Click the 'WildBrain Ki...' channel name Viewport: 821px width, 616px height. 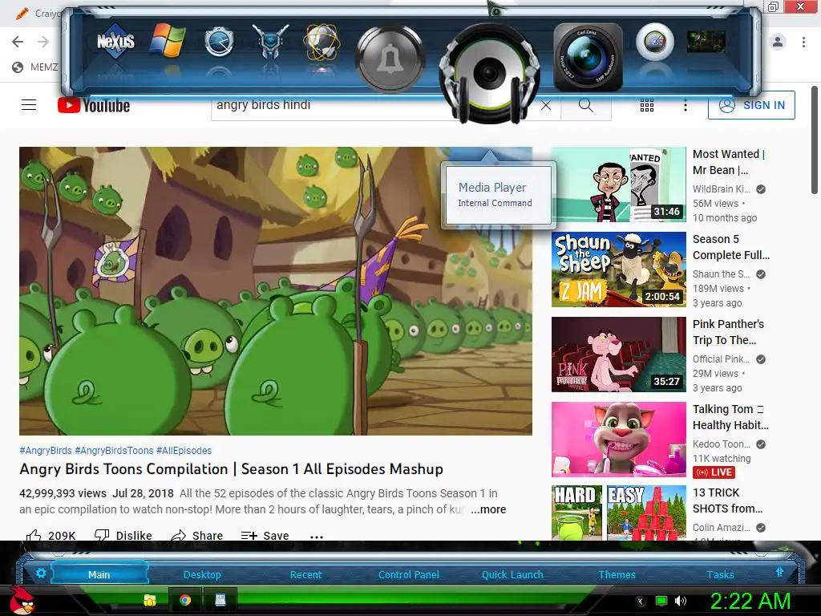(x=721, y=189)
